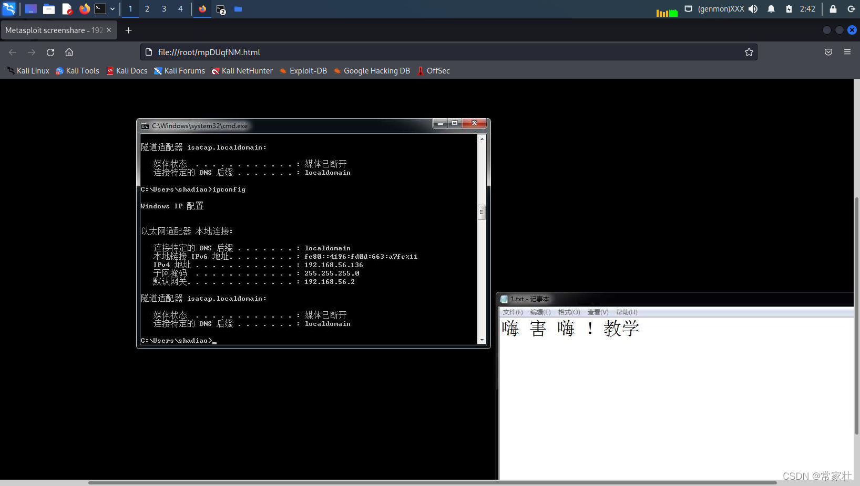Click the default gateway 192.168.56.2 text
The width and height of the screenshot is (860, 486).
pyautogui.click(x=330, y=282)
